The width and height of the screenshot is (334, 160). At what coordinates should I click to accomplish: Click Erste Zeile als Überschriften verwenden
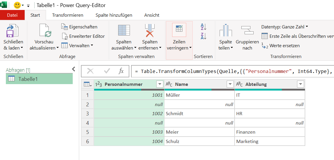298,36
